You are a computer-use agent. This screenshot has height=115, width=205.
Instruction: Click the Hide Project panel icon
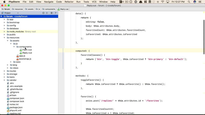click(56, 13)
